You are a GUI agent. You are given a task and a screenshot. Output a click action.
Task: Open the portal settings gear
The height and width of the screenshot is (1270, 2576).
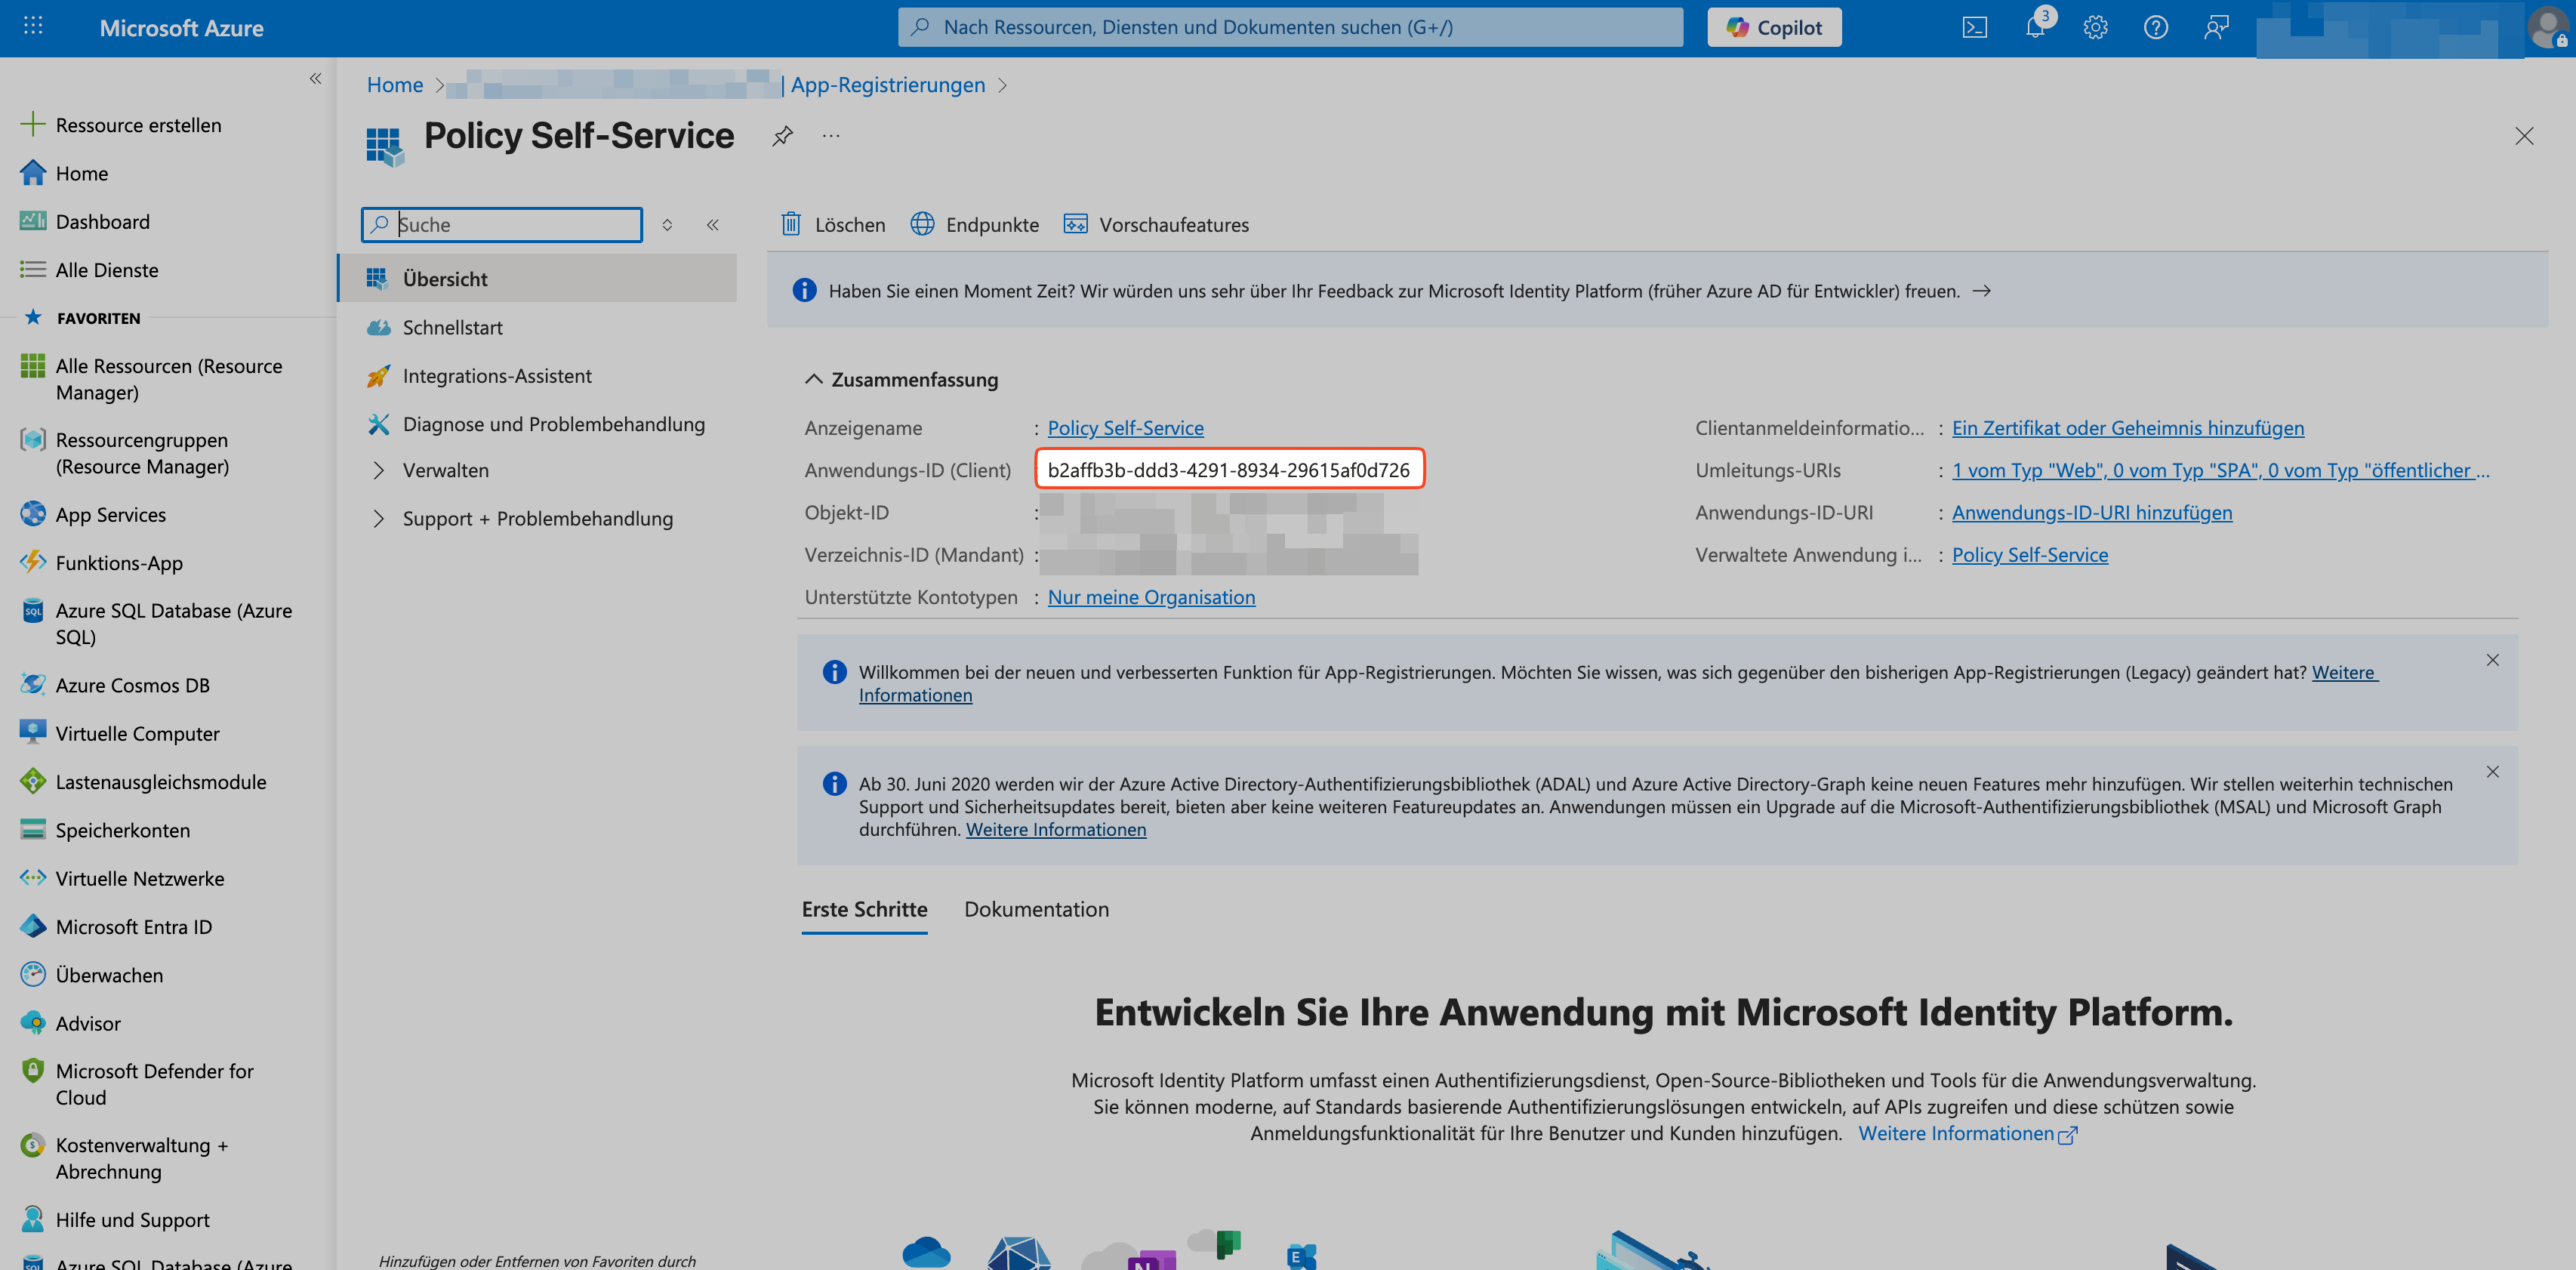pos(2095,27)
